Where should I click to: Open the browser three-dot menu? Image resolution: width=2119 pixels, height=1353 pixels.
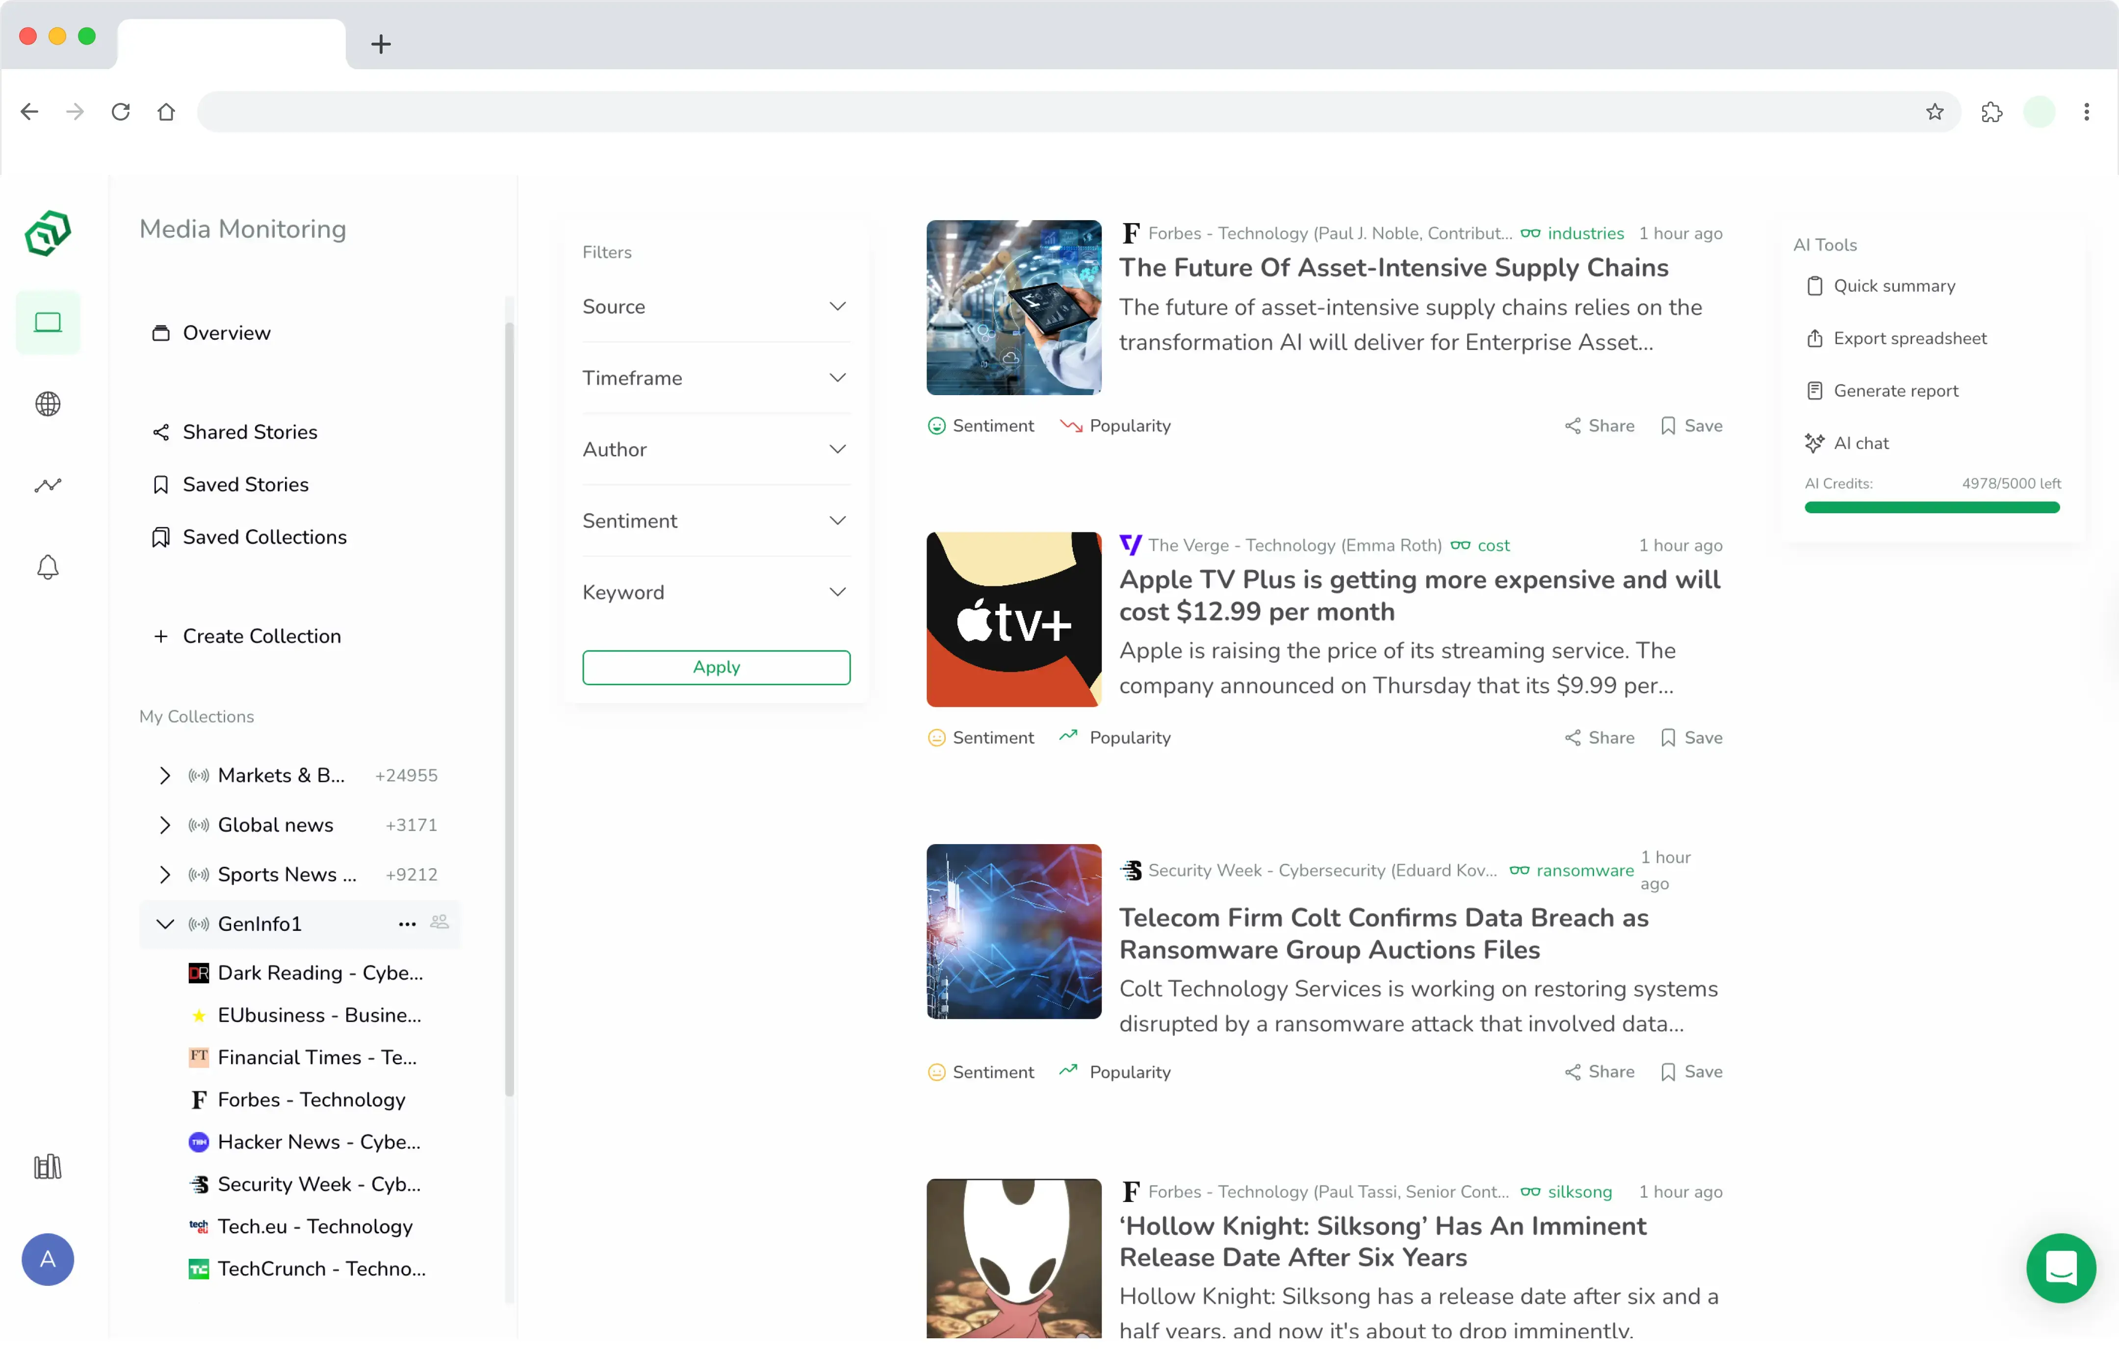pos(2087,112)
